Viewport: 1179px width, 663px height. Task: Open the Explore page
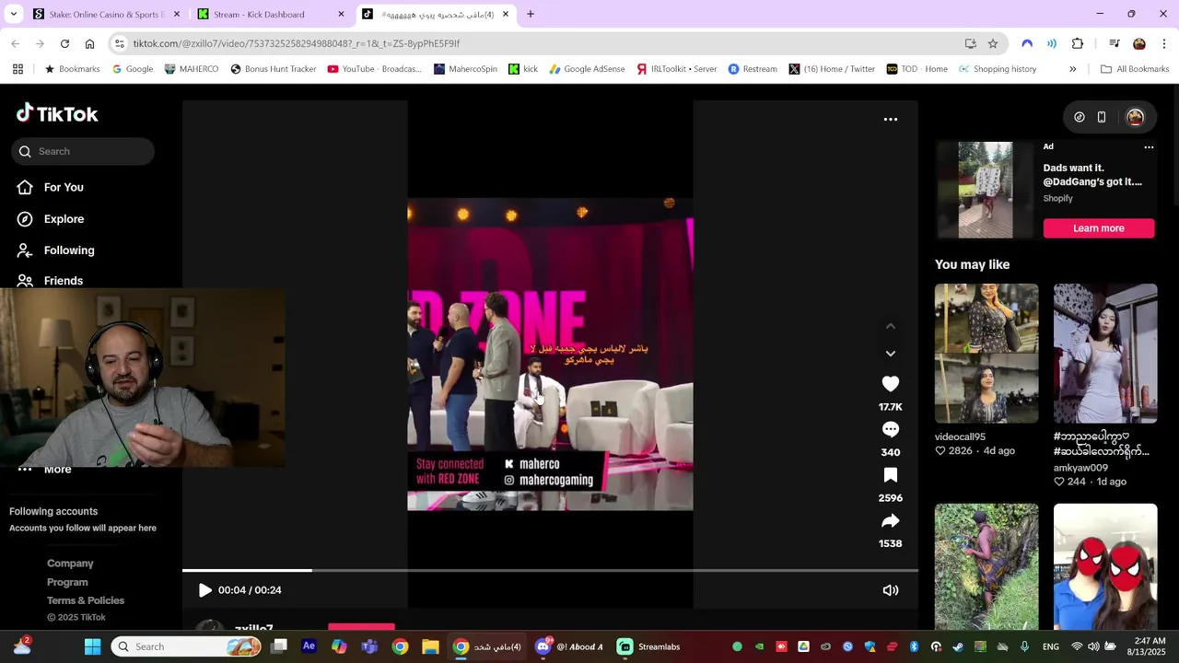(x=51, y=219)
